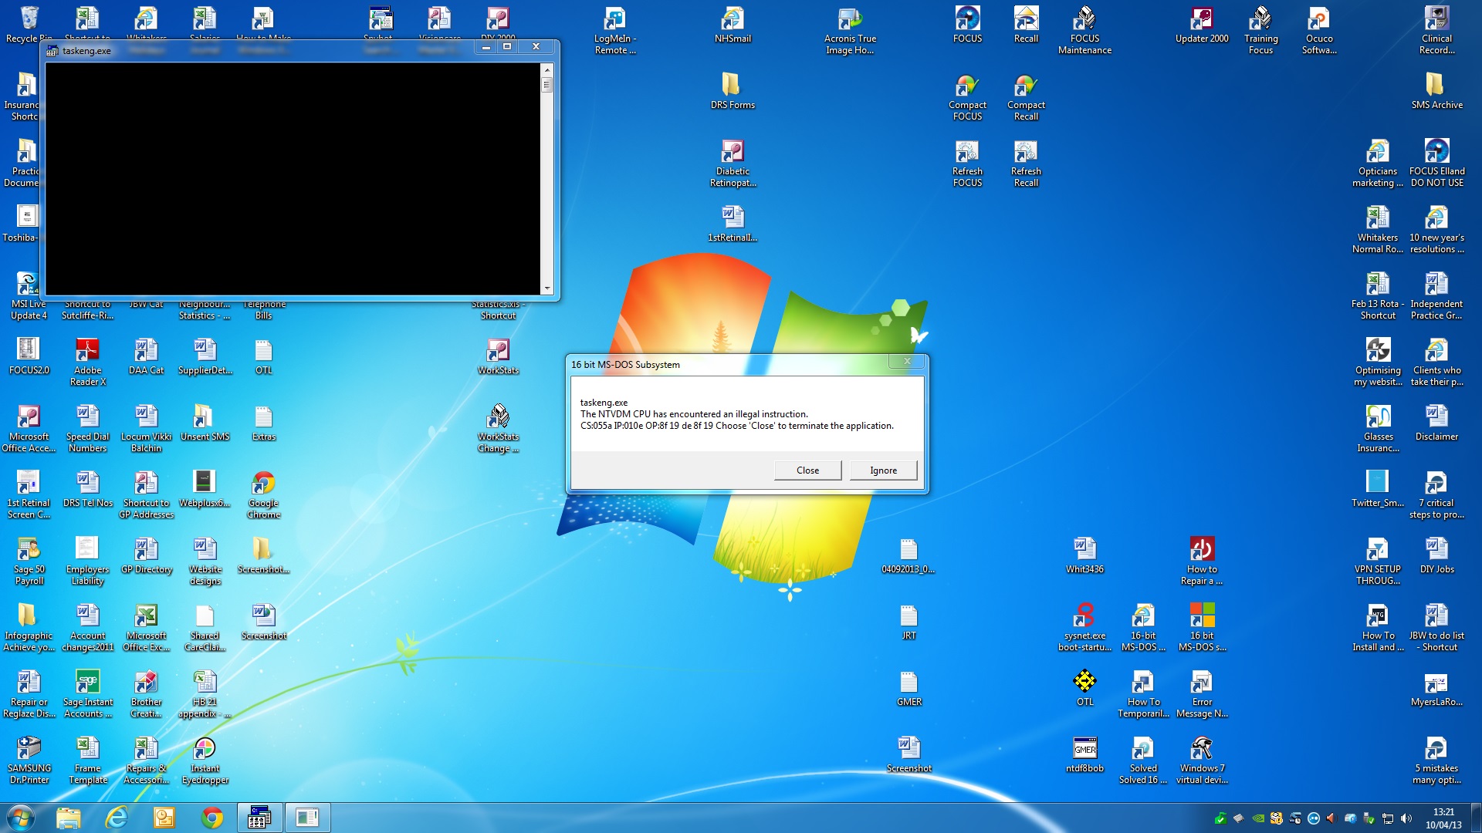This screenshot has height=833, width=1482.
Task: Select the Windows 7 virtual device icon
Action: click(1202, 760)
